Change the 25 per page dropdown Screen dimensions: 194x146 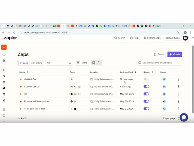[171, 118]
